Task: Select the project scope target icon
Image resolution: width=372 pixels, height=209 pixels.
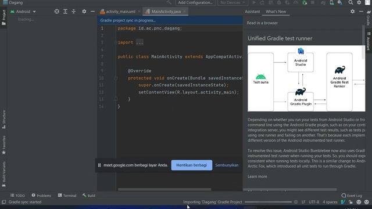Action: coord(57,12)
